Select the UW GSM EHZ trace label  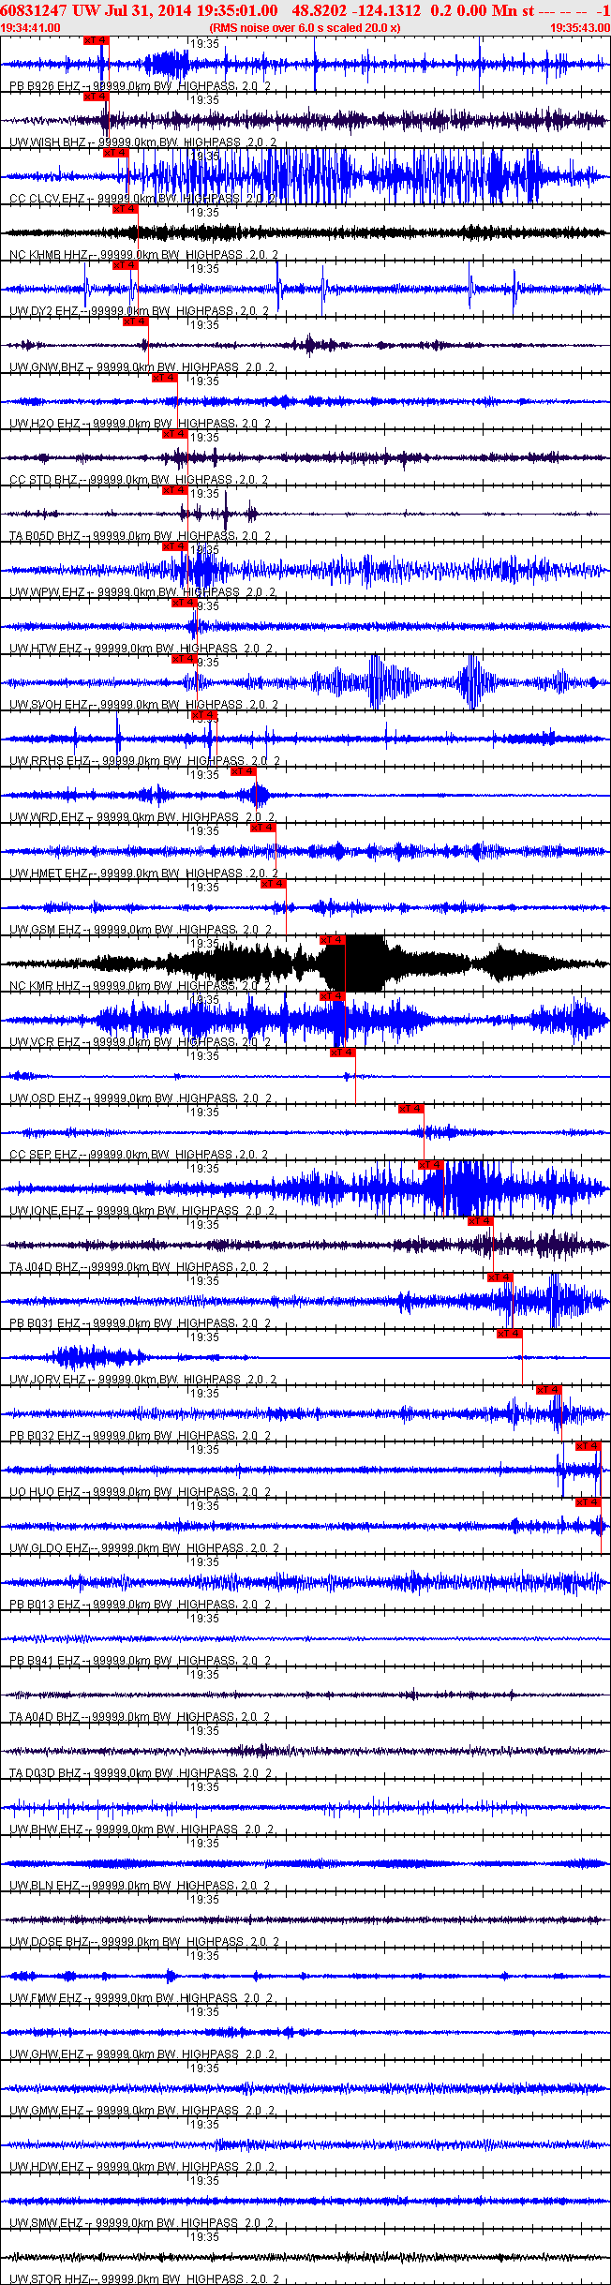141,930
